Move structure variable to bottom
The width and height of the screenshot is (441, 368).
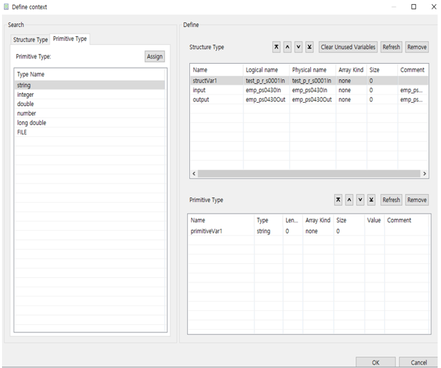tap(309, 47)
